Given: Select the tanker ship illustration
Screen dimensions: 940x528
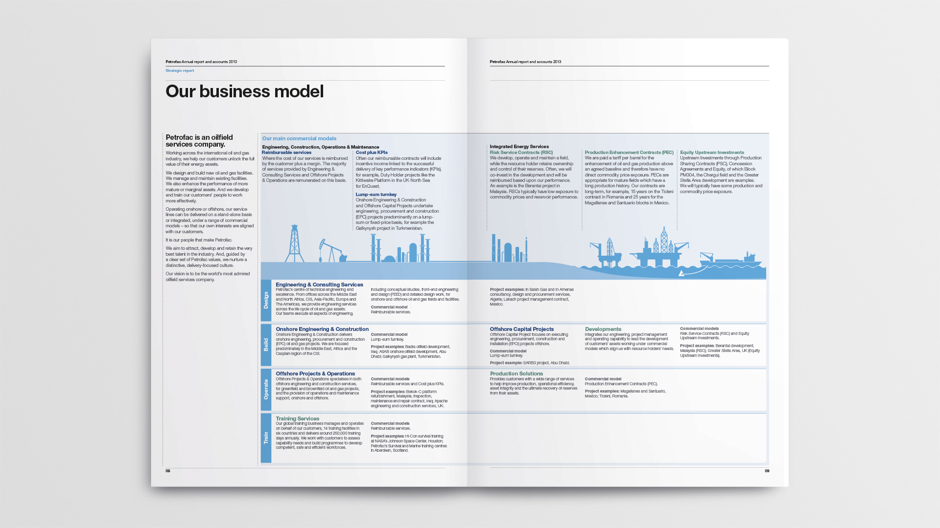Looking at the screenshot, I should tap(730, 259).
